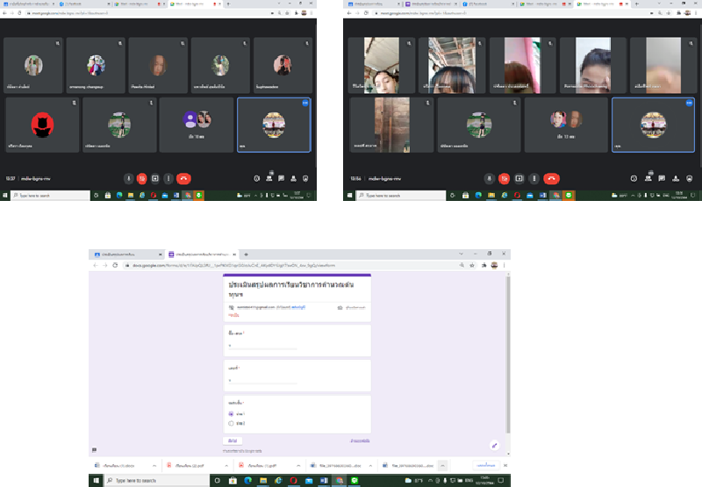This screenshot has width=702, height=487.
Task: Select the checked class-level radio option
Action: point(231,413)
